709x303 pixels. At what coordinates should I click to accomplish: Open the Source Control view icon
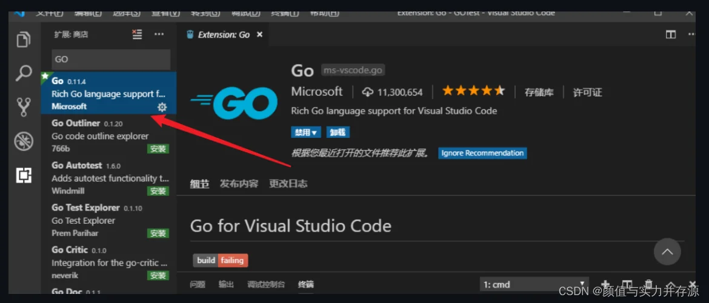tap(24, 108)
